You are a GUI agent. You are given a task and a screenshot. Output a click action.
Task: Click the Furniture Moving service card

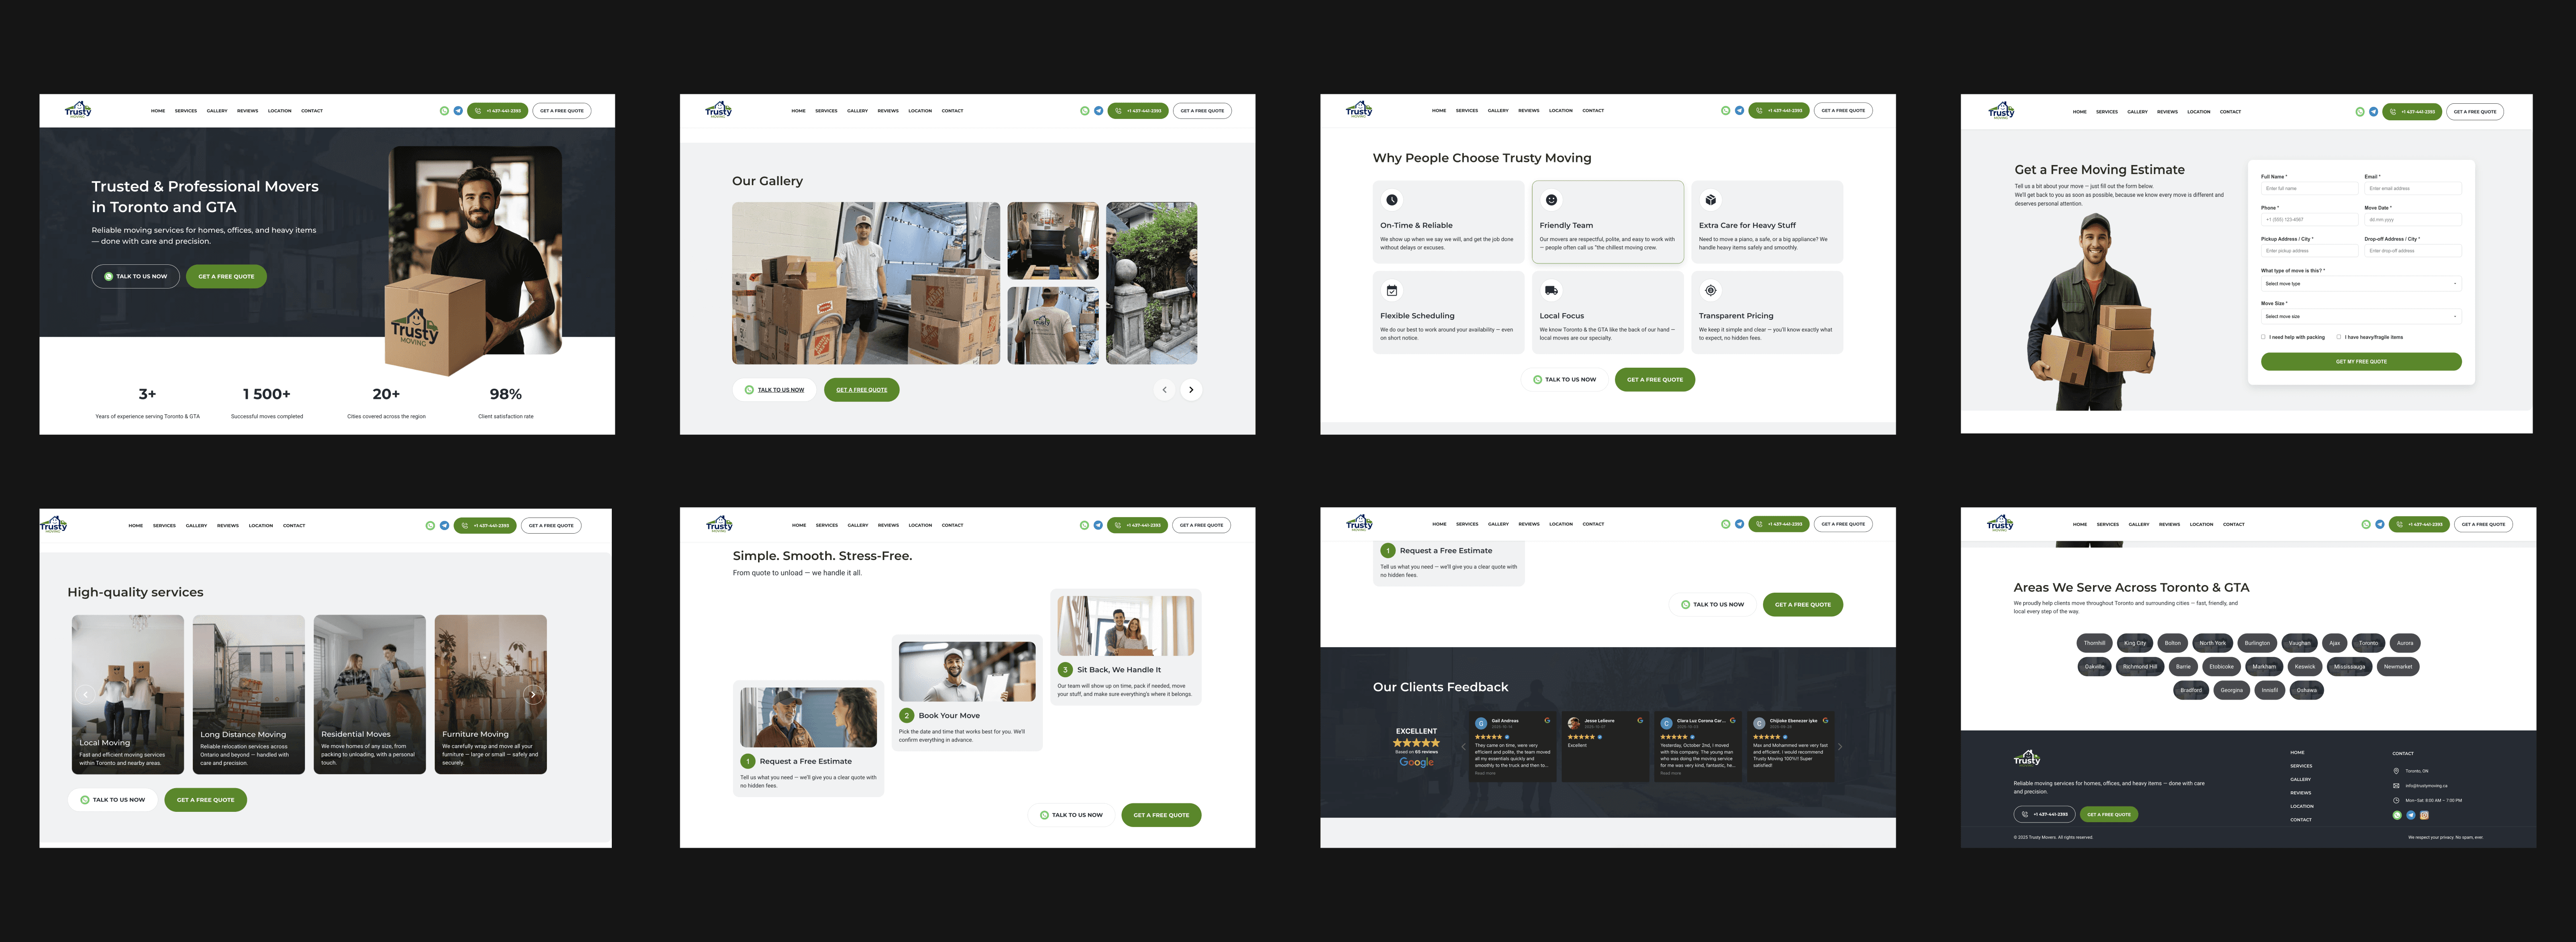point(491,694)
